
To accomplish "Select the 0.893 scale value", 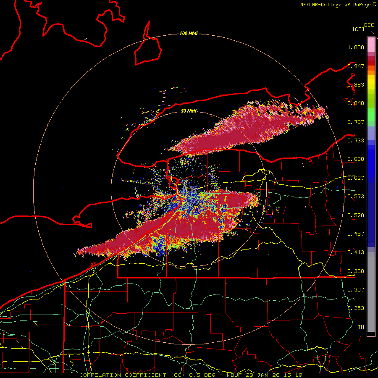I will tap(356, 84).
